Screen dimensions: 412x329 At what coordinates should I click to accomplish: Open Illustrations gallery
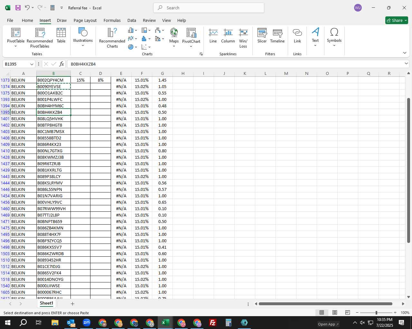pyautogui.click(x=83, y=37)
